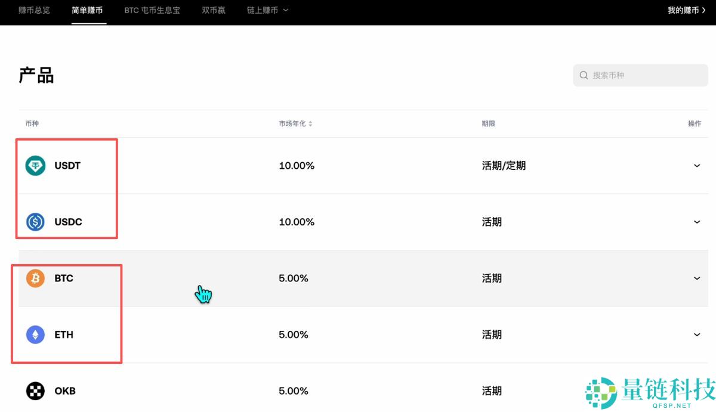Select the BTC row to toggle details

point(358,278)
